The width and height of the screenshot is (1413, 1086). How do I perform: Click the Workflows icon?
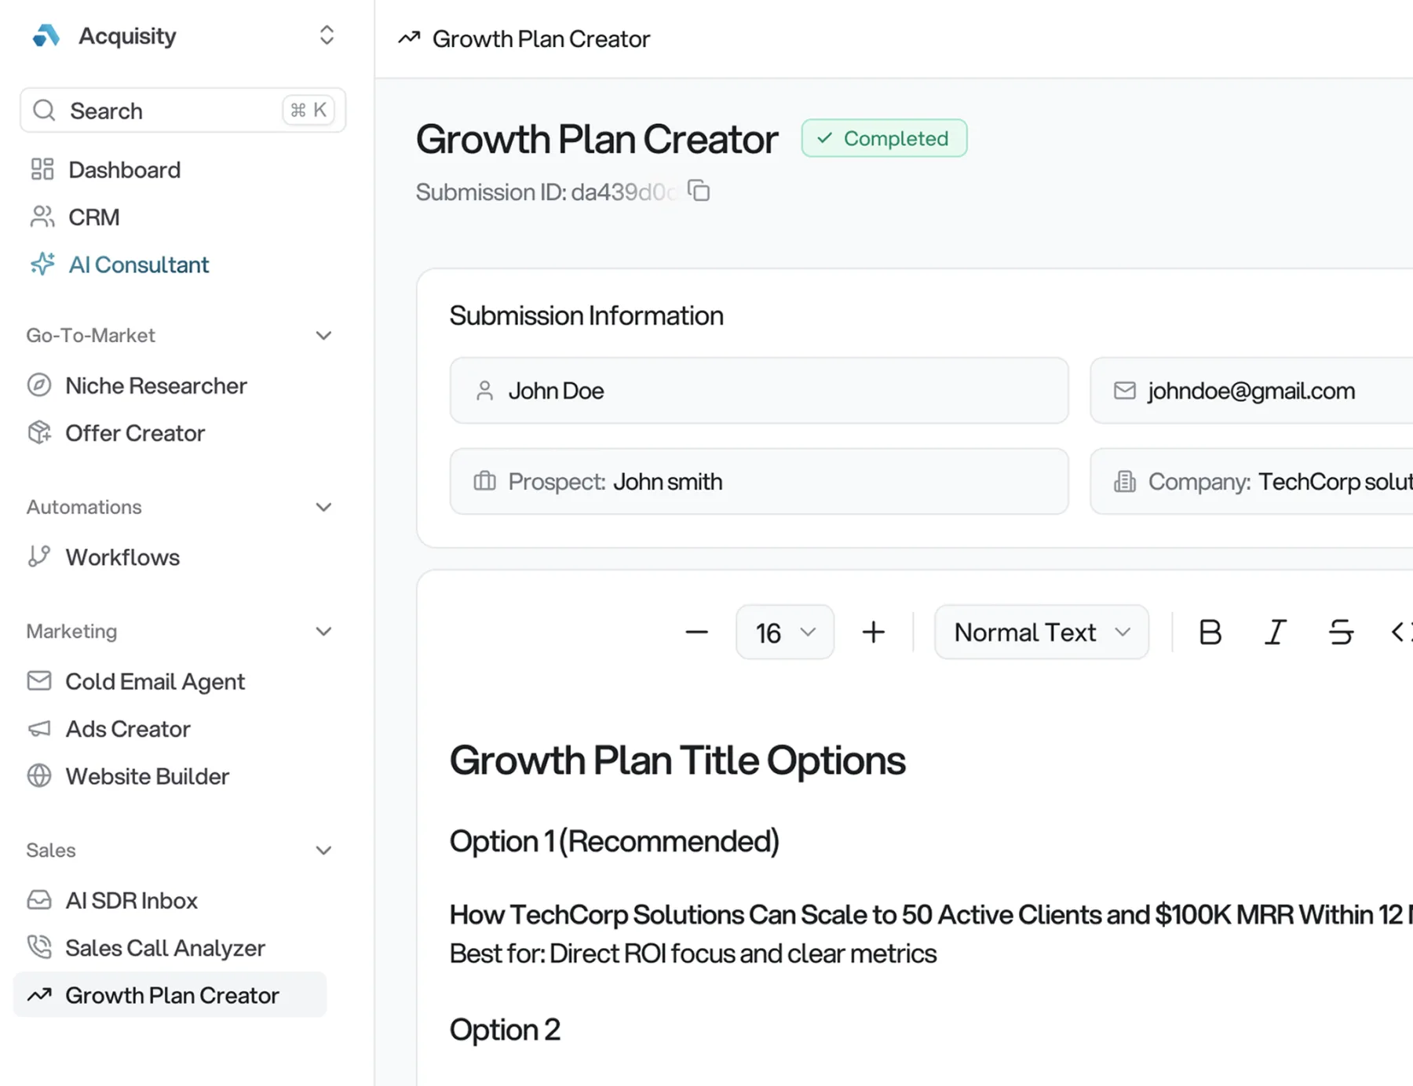click(39, 556)
